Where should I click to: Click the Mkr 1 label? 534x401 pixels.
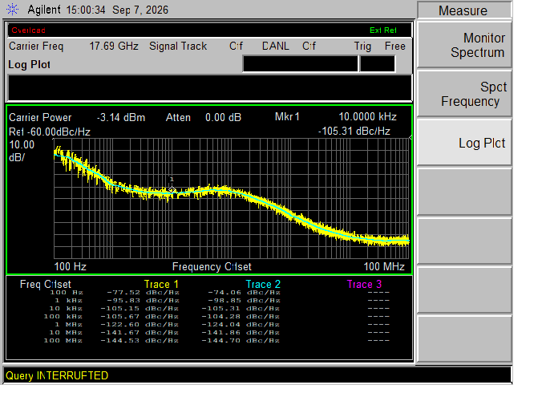click(x=287, y=117)
